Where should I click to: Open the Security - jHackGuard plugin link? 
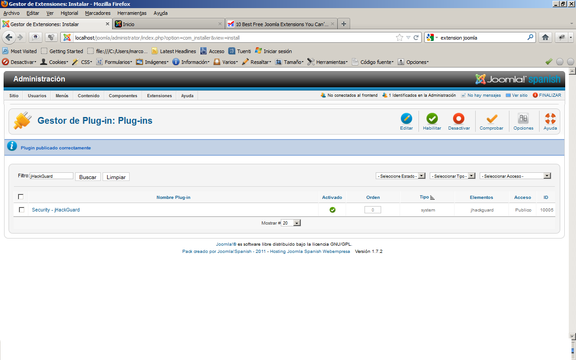coord(56,210)
